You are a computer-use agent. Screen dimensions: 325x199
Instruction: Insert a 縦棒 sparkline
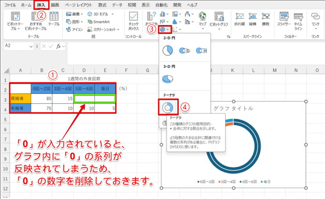tap(253, 19)
